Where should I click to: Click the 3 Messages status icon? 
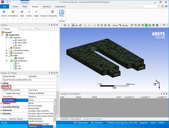(x=75, y=123)
